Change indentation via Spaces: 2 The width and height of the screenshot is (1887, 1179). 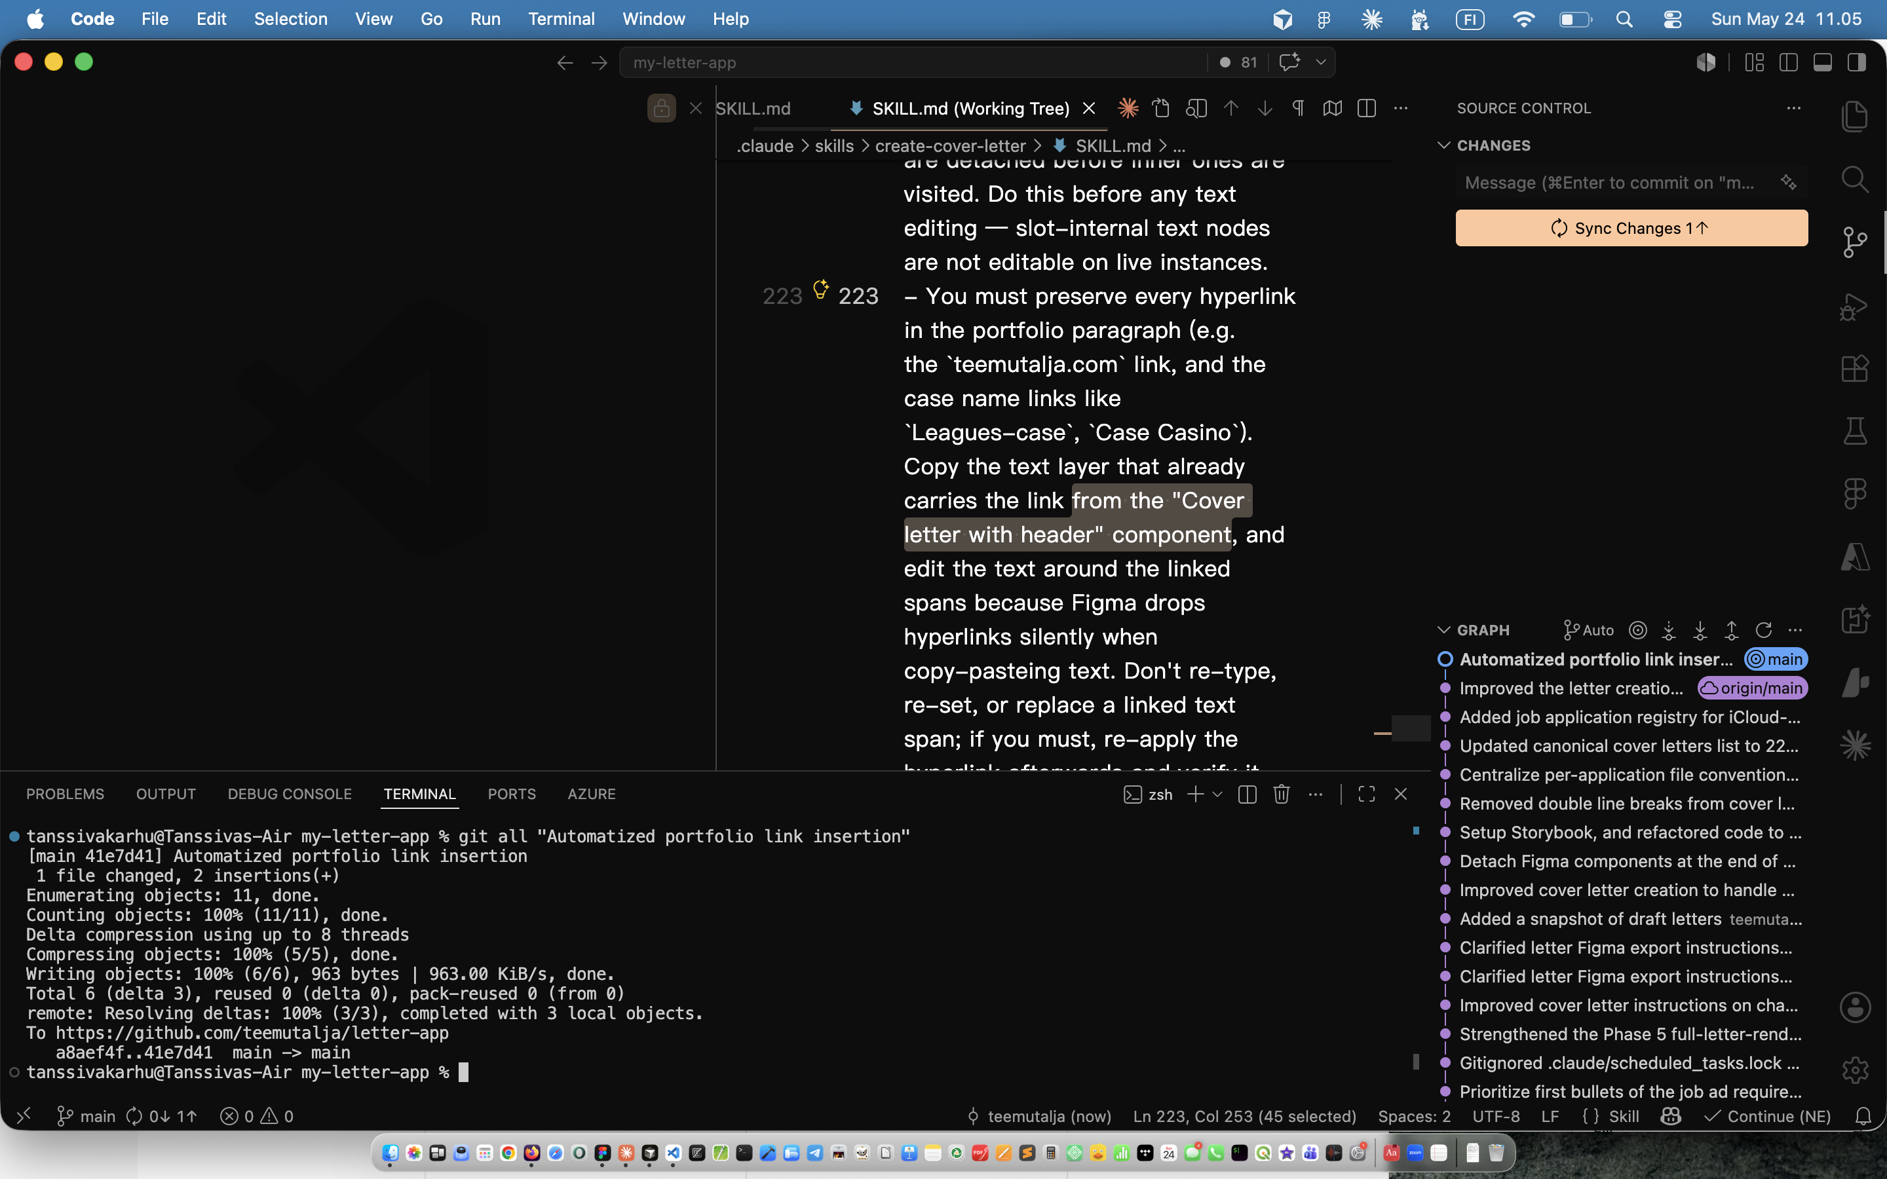pyautogui.click(x=1414, y=1116)
